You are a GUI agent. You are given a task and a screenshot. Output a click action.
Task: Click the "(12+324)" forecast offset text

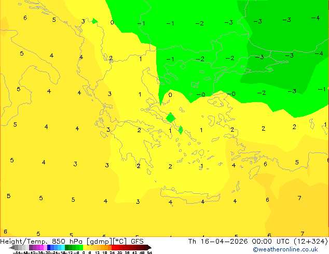(x=311, y=242)
